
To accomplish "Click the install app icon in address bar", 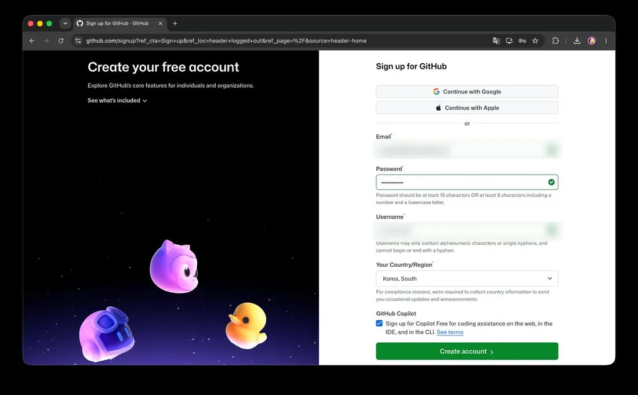I will coord(509,41).
